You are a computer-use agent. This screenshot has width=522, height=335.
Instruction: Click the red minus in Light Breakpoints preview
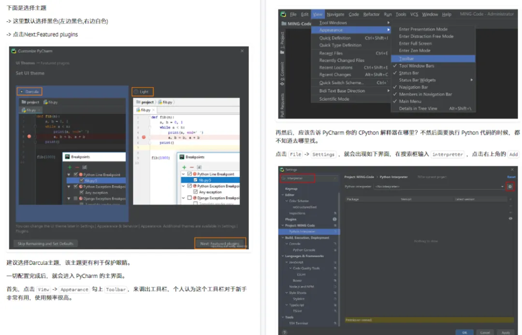pos(192,167)
